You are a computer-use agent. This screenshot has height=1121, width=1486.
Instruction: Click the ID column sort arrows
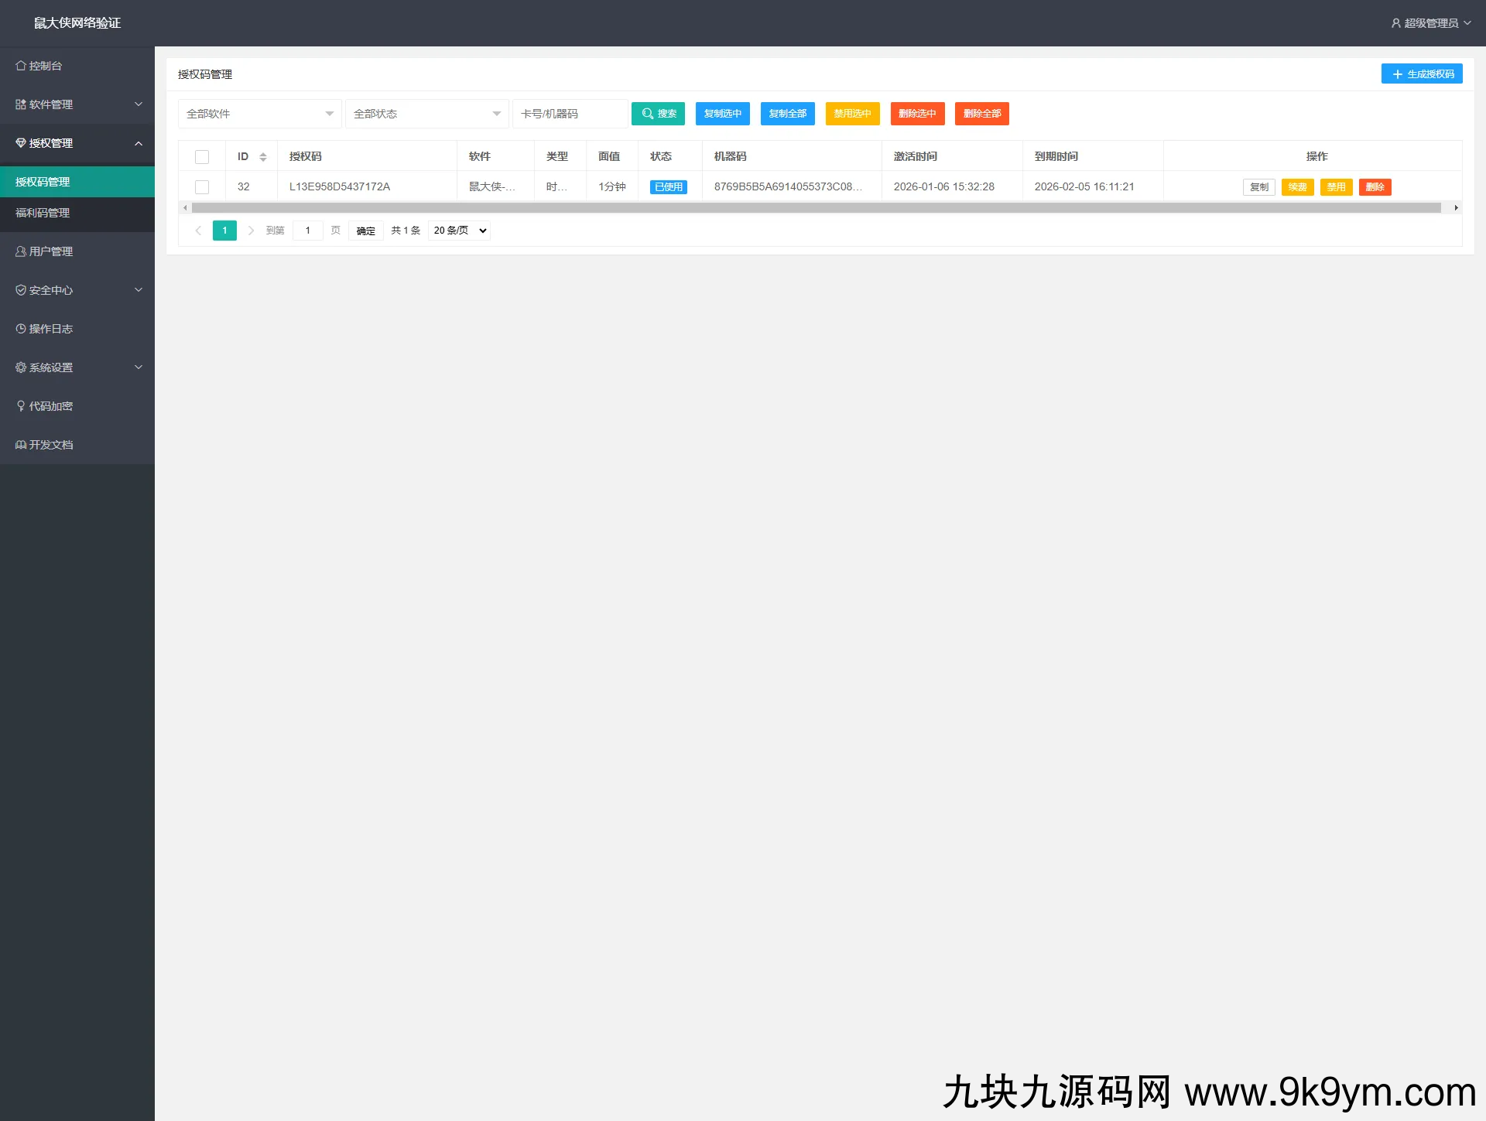pos(263,157)
